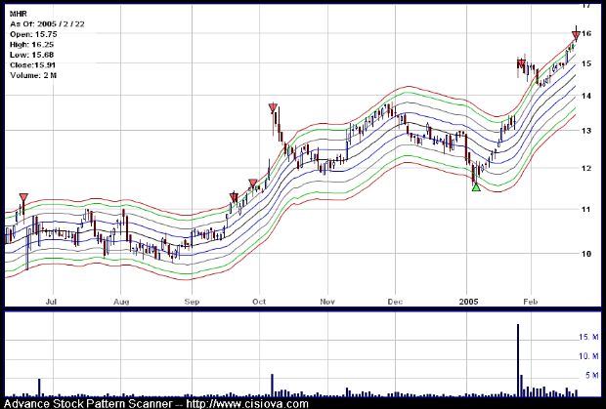Click the 2005 year label on the time axis
This screenshot has width=606, height=409.
[468, 302]
